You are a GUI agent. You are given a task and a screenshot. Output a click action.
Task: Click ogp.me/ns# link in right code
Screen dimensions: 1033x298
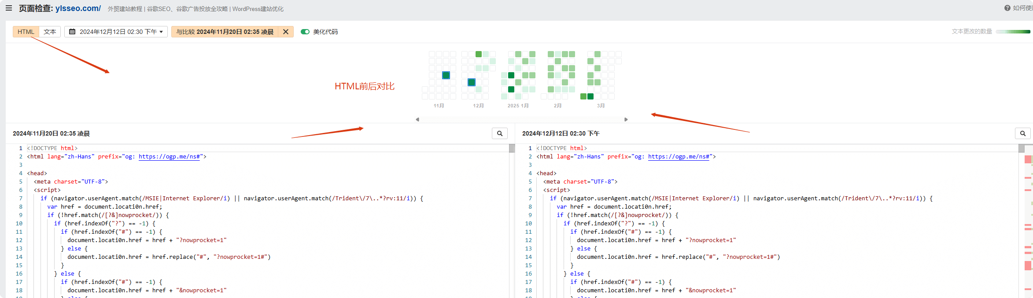pyautogui.click(x=679, y=157)
